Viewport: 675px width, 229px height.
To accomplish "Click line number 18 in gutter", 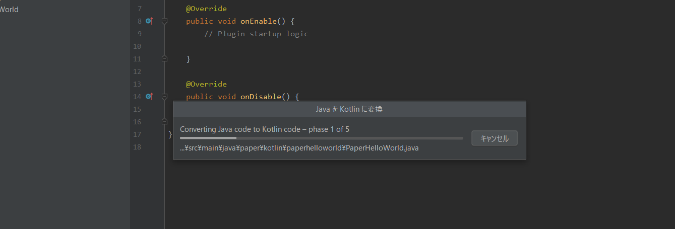I will (137, 147).
